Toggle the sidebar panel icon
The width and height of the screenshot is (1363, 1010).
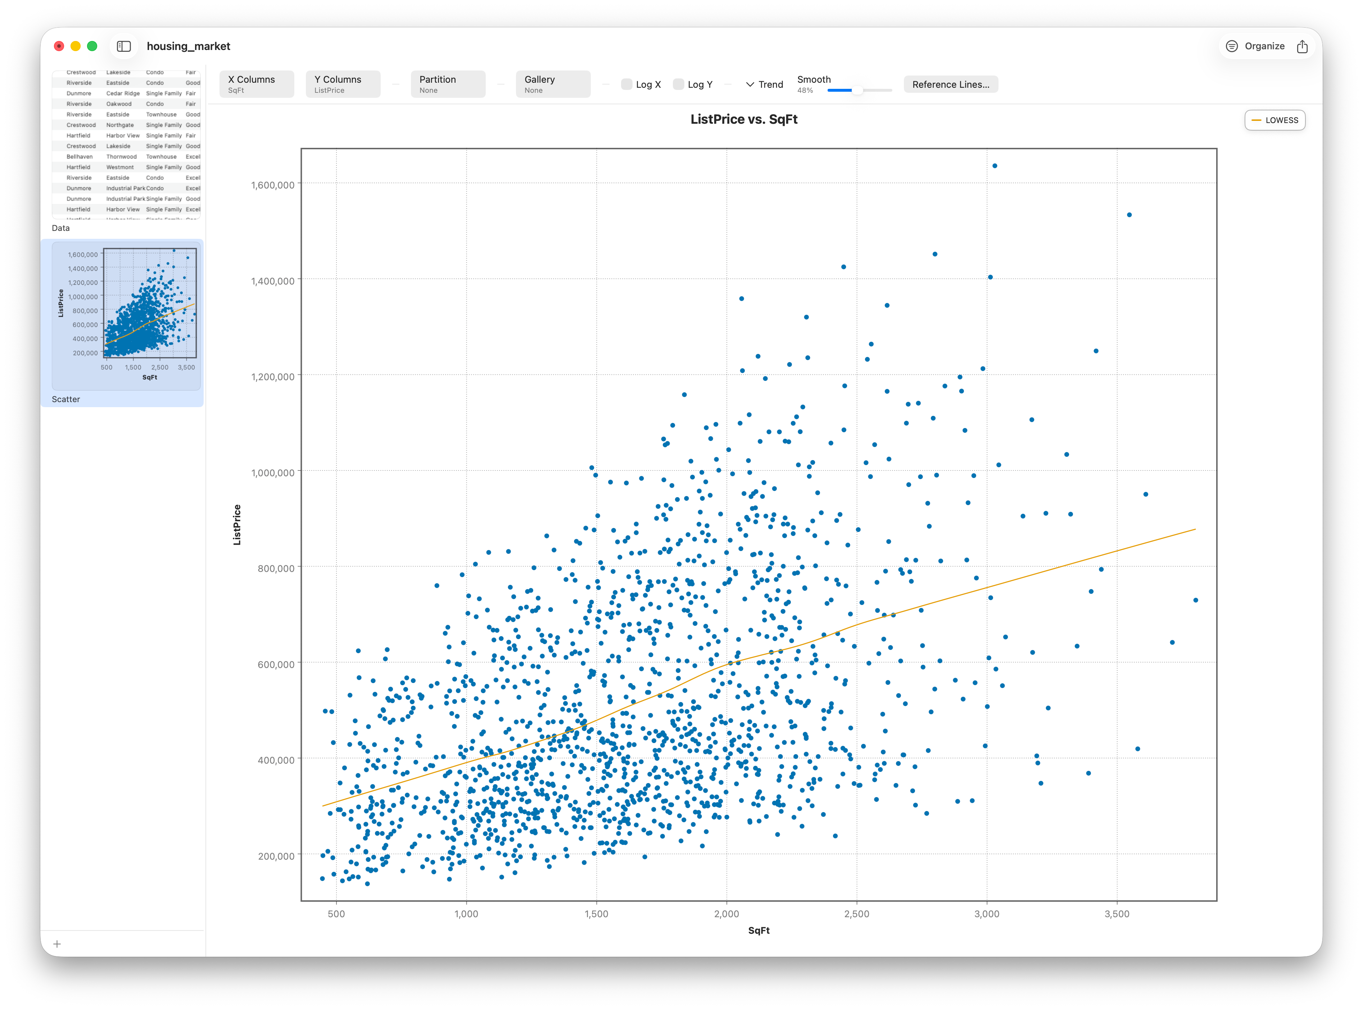click(123, 46)
